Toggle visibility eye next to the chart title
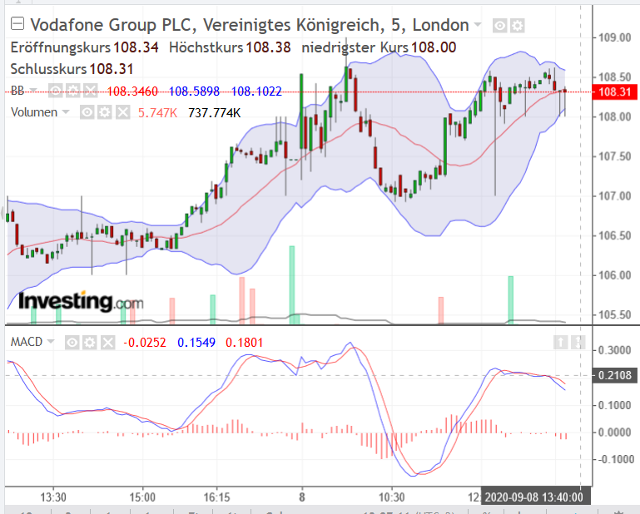This screenshot has width=640, height=514. [x=499, y=26]
